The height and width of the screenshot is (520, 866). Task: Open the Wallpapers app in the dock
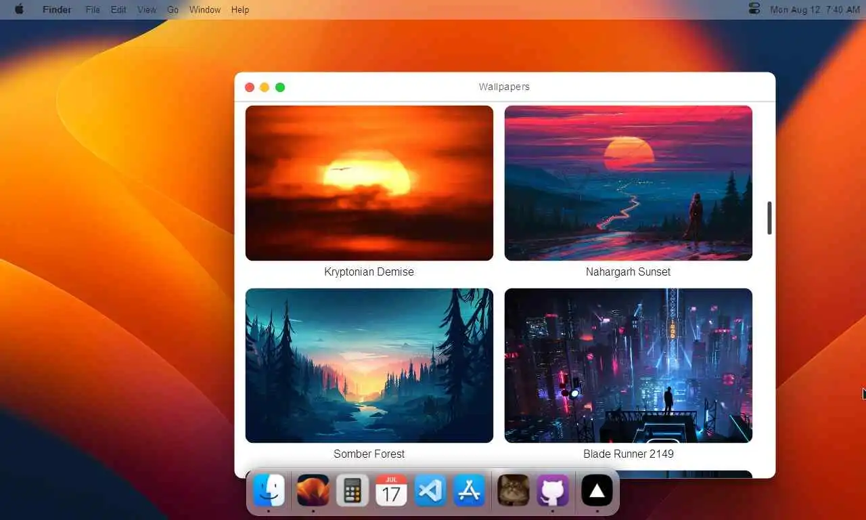[x=313, y=490]
